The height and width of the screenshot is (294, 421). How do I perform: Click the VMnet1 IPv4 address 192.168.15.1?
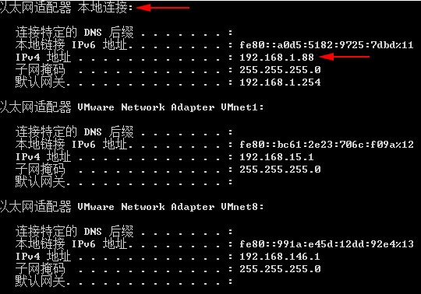[x=277, y=157]
